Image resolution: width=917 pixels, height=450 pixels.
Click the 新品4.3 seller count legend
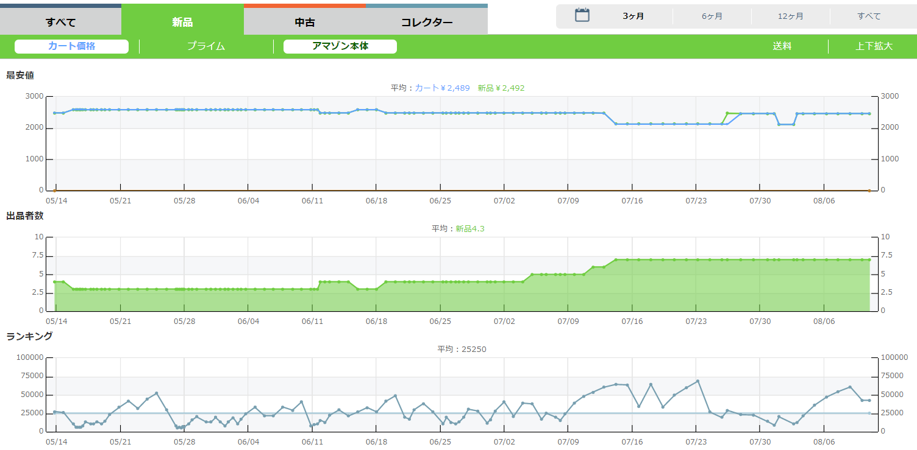469,229
